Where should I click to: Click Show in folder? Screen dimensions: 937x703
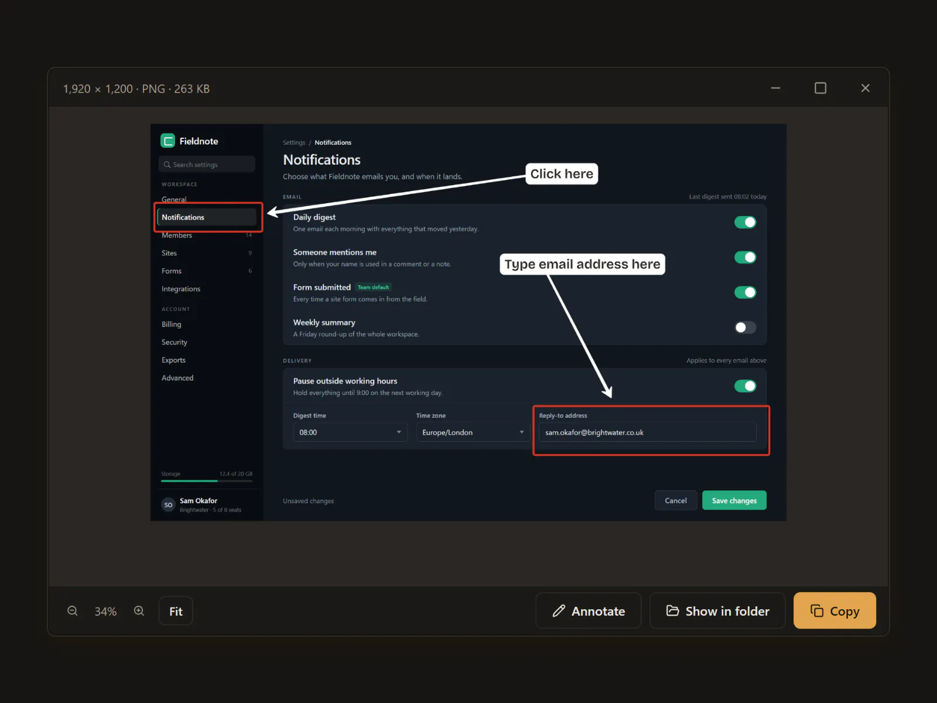(x=717, y=611)
